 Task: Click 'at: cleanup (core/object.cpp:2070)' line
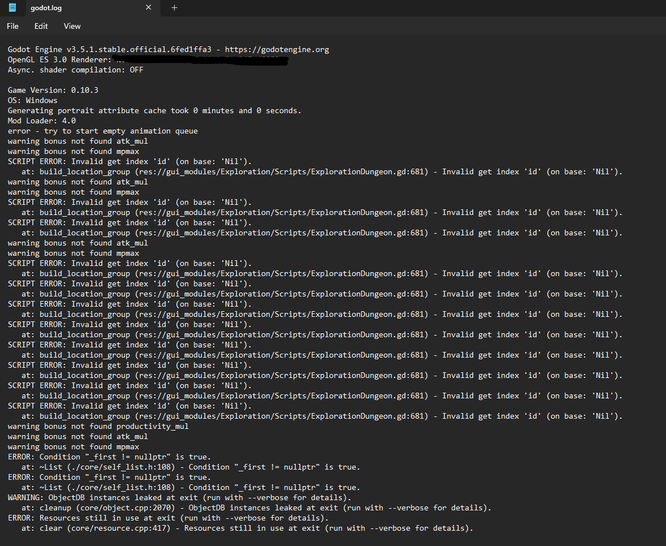pyautogui.click(x=257, y=508)
